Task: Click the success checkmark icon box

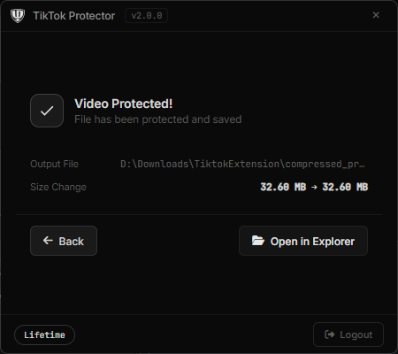Action: 47,111
